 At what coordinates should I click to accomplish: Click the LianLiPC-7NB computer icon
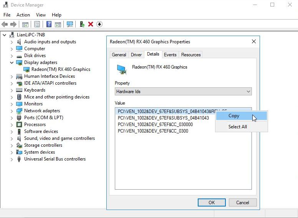(x=12, y=35)
